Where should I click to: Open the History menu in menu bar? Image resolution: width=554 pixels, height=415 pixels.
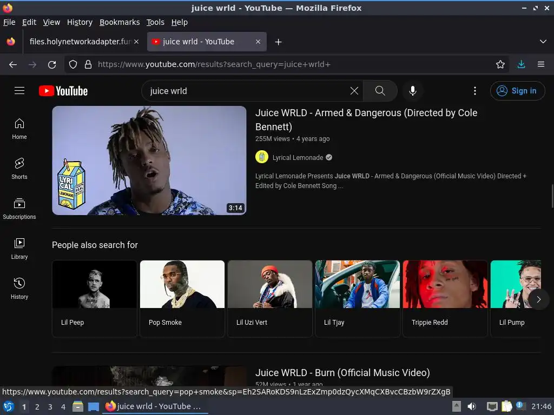tap(80, 22)
